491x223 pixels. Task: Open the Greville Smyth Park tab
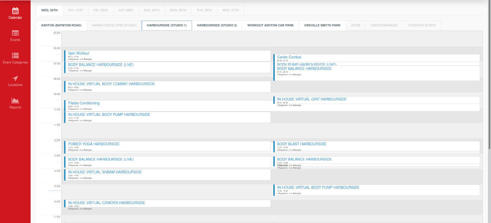click(x=322, y=26)
